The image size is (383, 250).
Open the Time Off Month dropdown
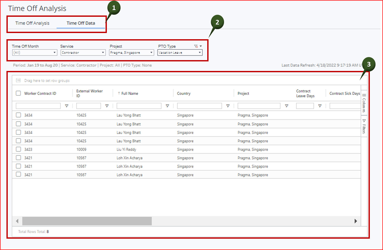(x=34, y=52)
